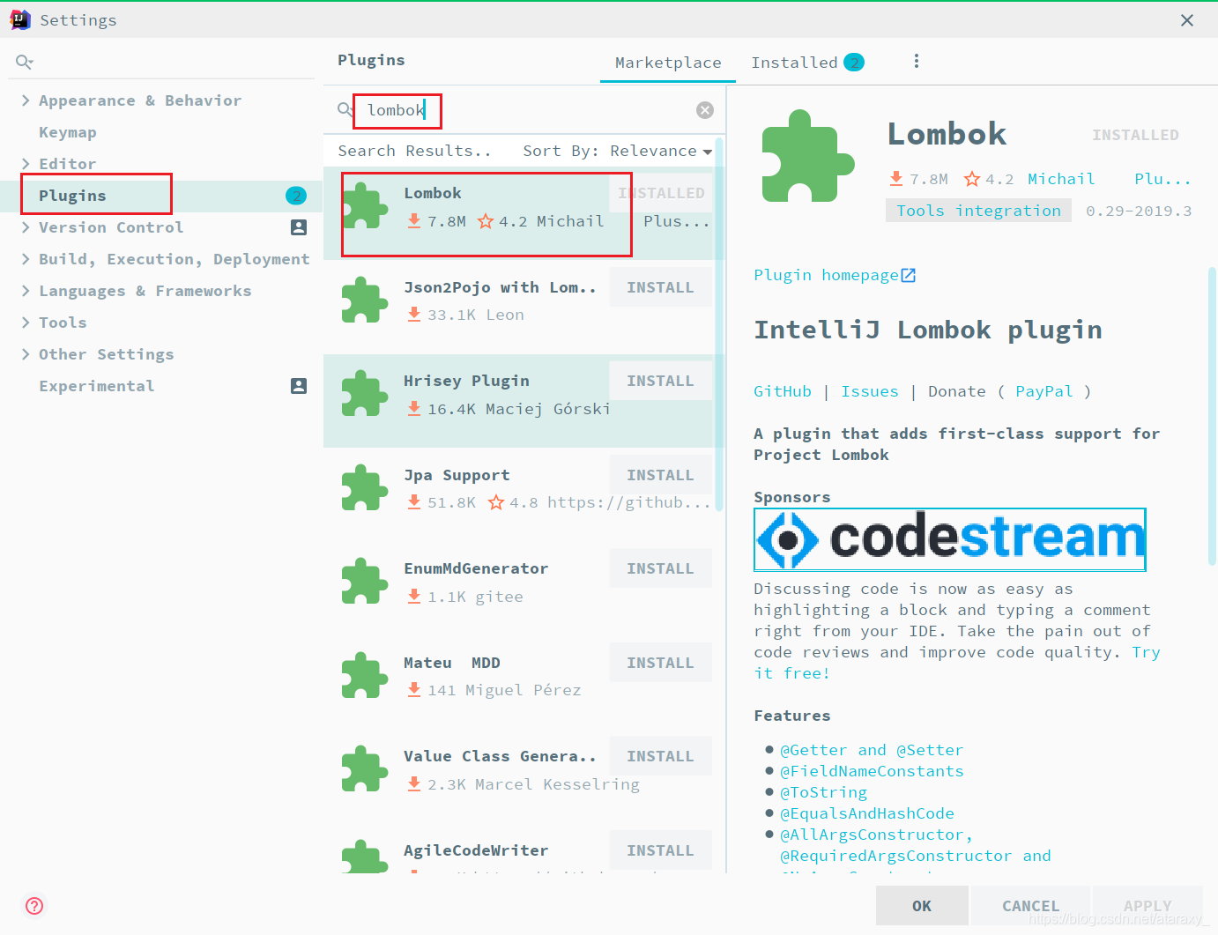Open the GitHub link
This screenshot has width=1218, height=935.
783,391
